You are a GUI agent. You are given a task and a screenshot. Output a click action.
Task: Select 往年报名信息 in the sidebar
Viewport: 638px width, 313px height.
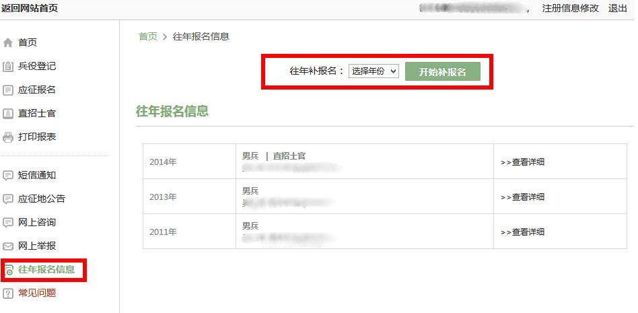[46, 269]
